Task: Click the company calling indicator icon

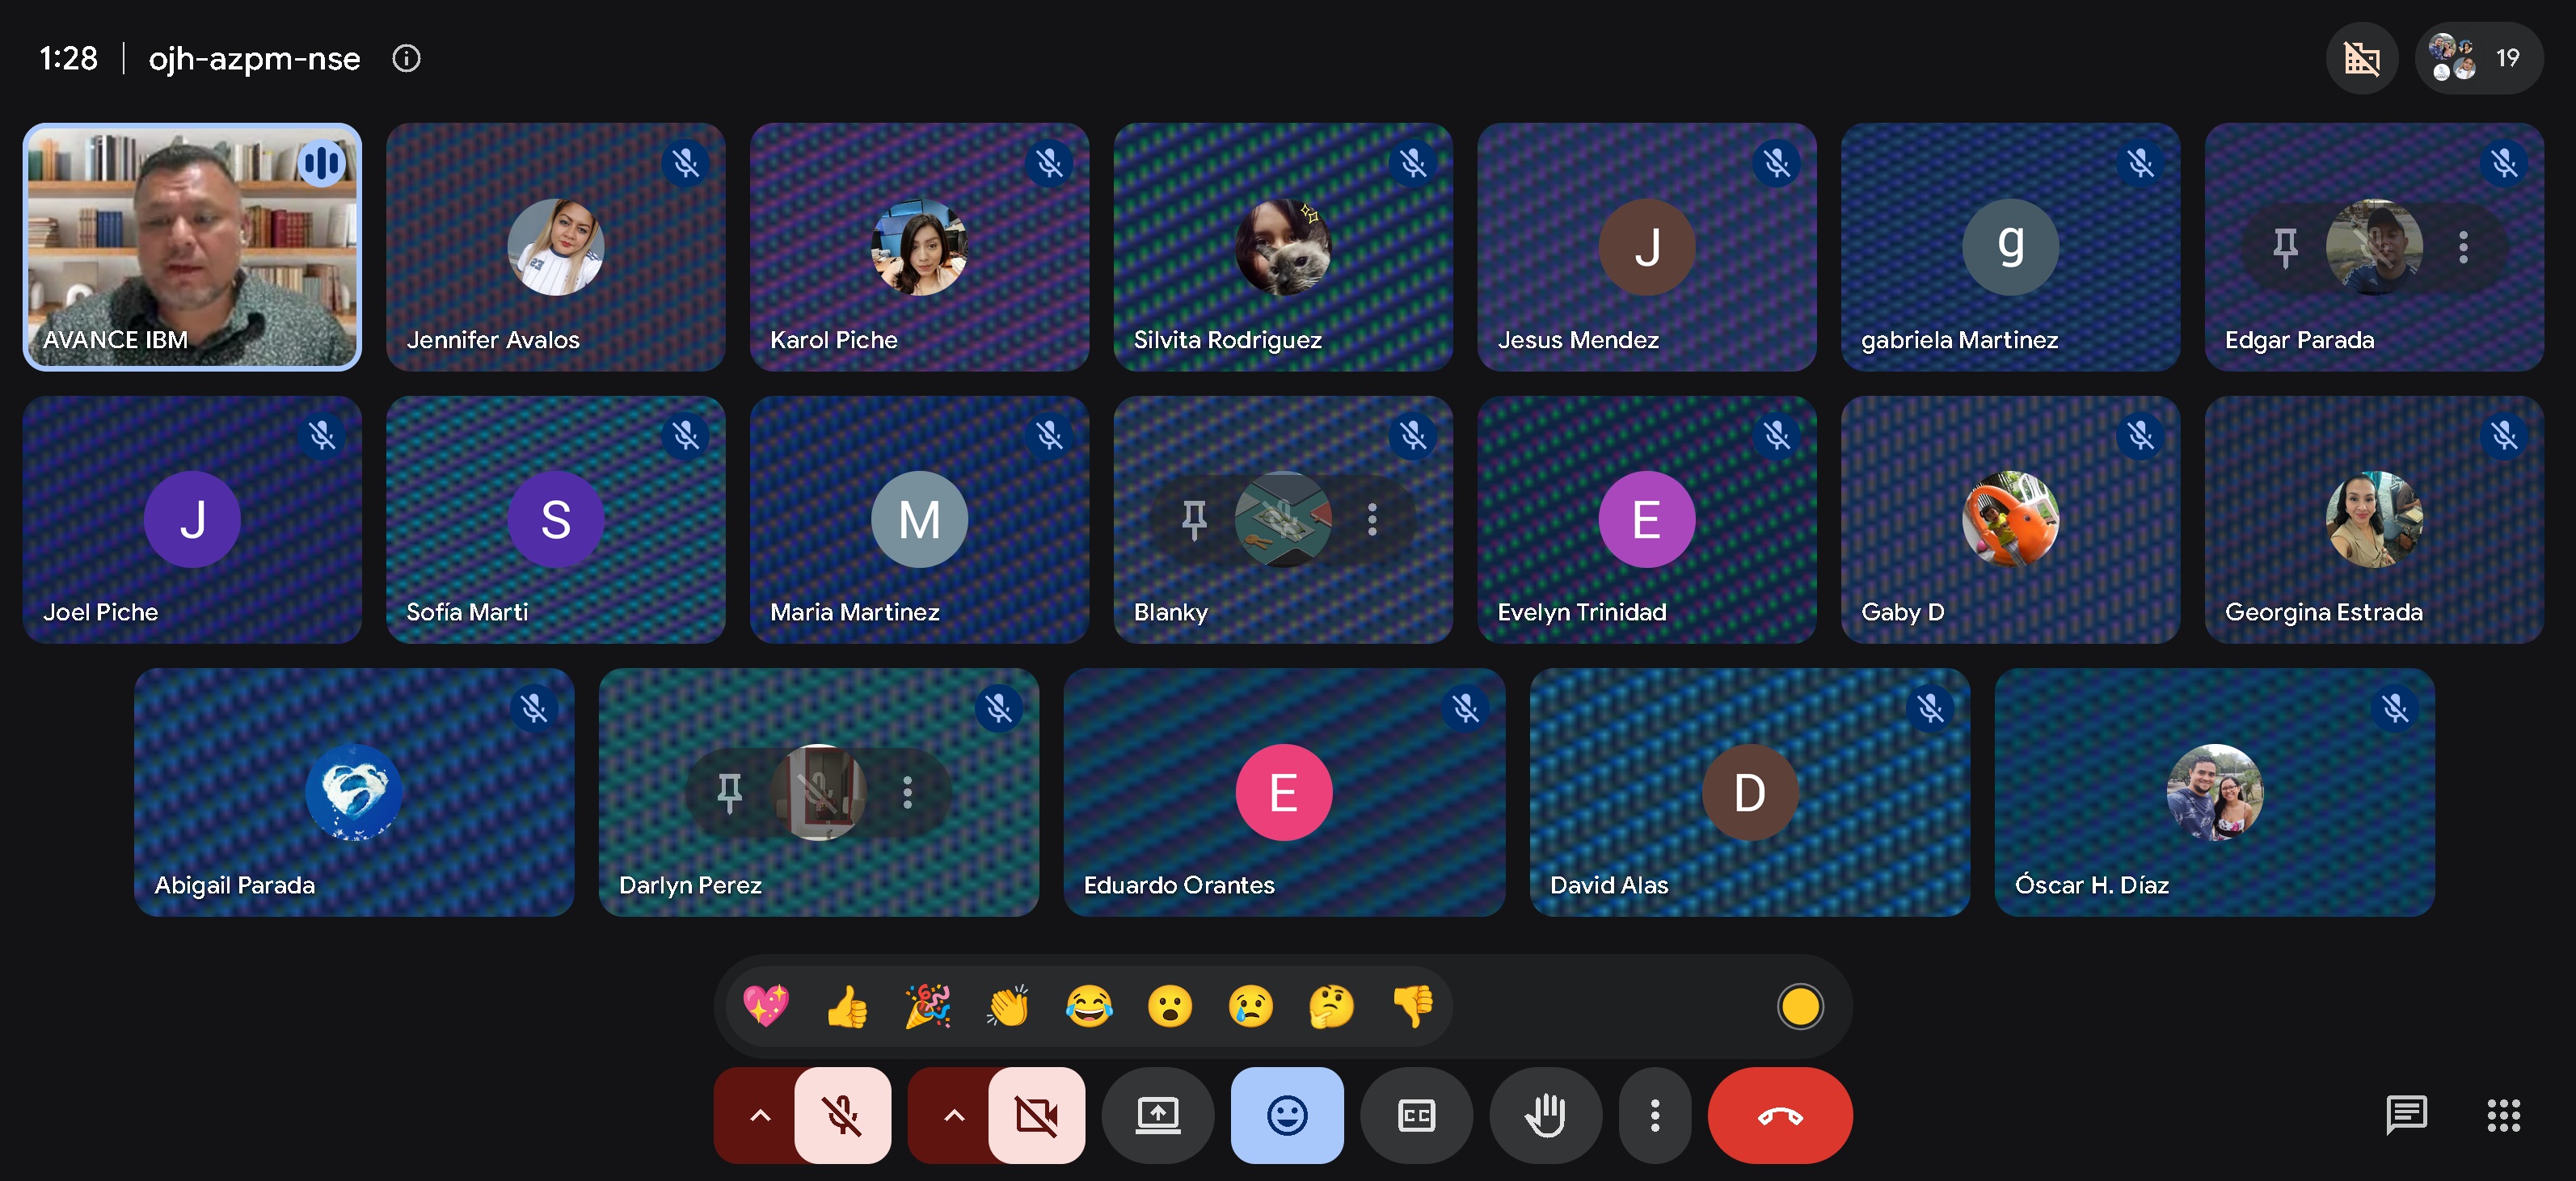Action: tap(2362, 58)
